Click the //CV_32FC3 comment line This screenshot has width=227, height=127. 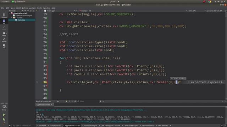pyautogui.click(x=68, y=34)
